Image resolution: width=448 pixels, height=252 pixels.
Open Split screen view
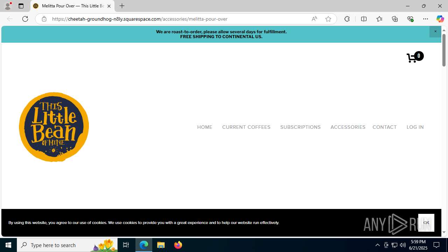pos(364,19)
